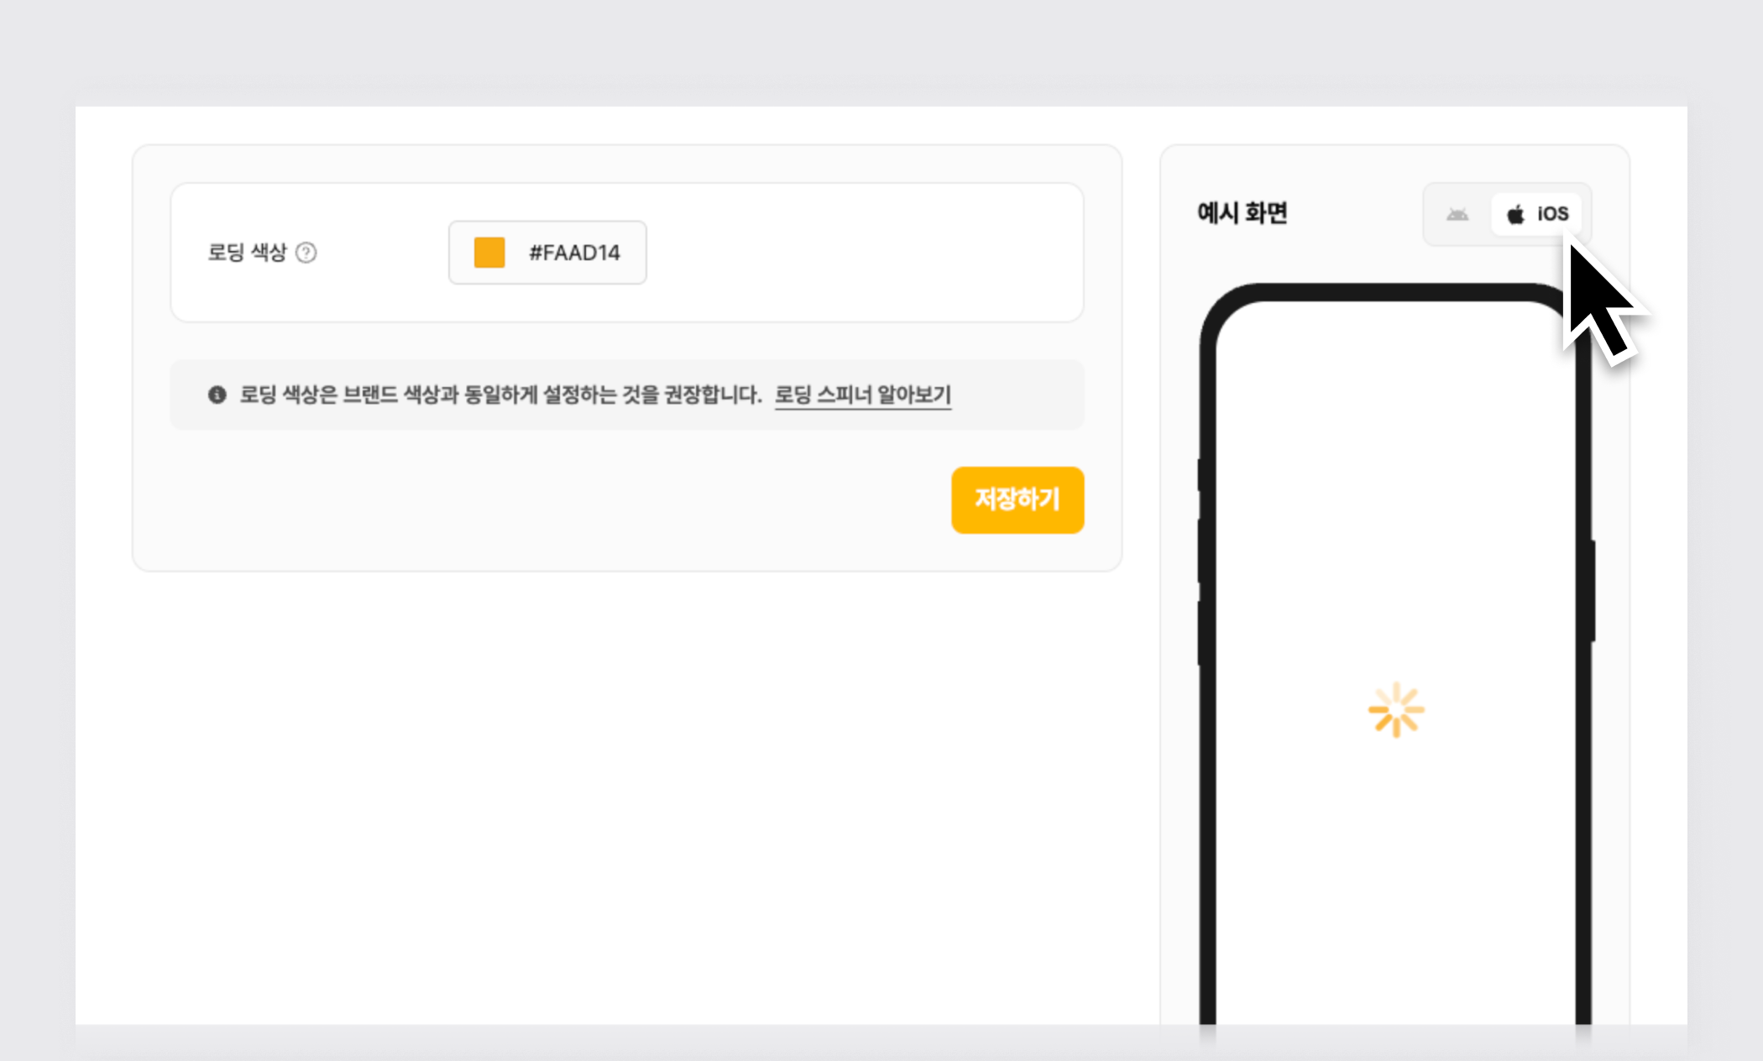Open the 로딩 스피너 알아보기 link
Viewport: 1763px width, 1061px height.
pos(862,395)
